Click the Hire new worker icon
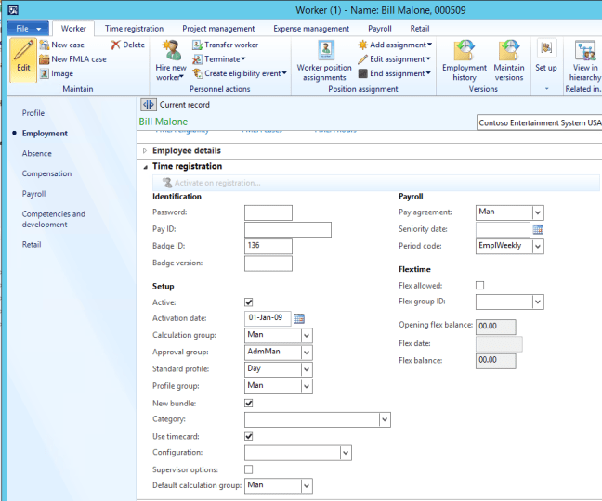This screenshot has height=501, width=602. 171,54
